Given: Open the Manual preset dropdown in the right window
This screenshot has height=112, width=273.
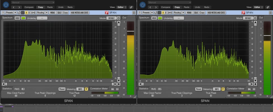Looking at the screenshot, I should pos(170,3).
